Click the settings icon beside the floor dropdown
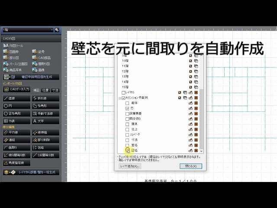The image size is (277, 208). (57, 30)
